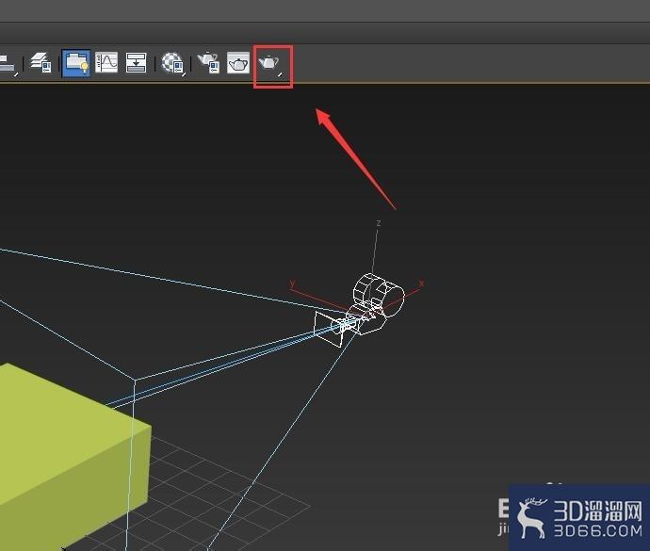Toggle the highlighted Ribbon toolbar button
This screenshot has height=551, width=650.
[x=76, y=63]
